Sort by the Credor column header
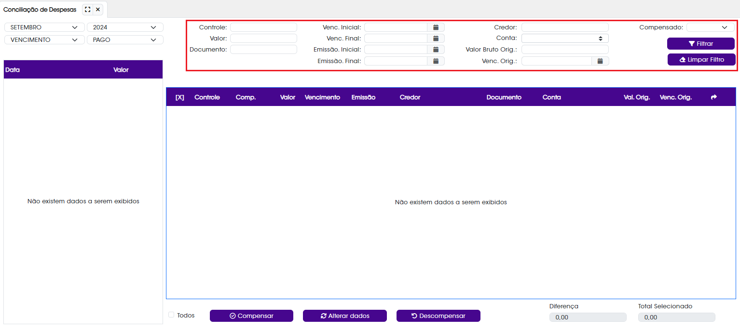The width and height of the screenshot is (740, 330). (410, 97)
